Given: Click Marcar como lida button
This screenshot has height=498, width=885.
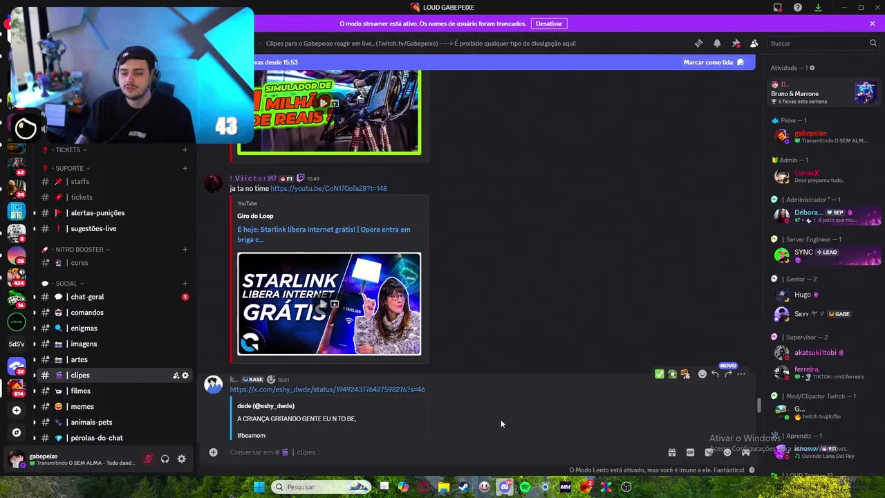Looking at the screenshot, I should point(714,62).
